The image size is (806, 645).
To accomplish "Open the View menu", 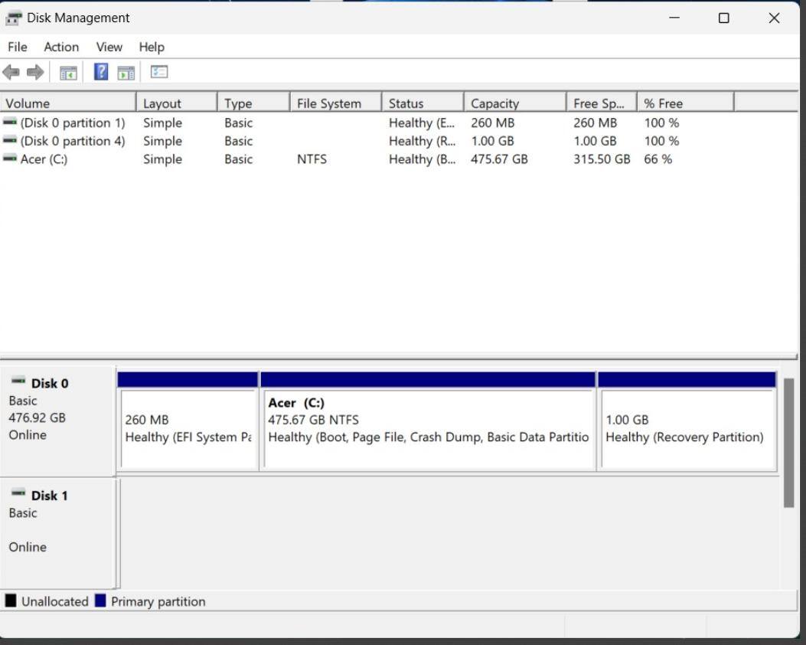I will tap(109, 47).
